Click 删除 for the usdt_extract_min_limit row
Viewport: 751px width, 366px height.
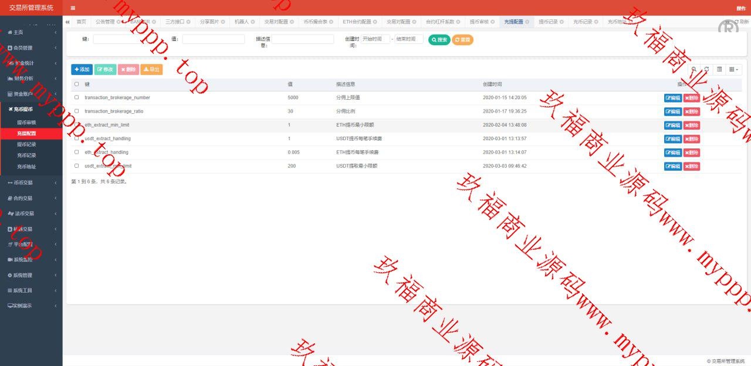(x=691, y=166)
